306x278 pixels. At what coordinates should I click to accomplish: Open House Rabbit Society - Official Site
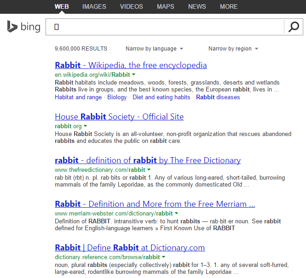click(119, 117)
